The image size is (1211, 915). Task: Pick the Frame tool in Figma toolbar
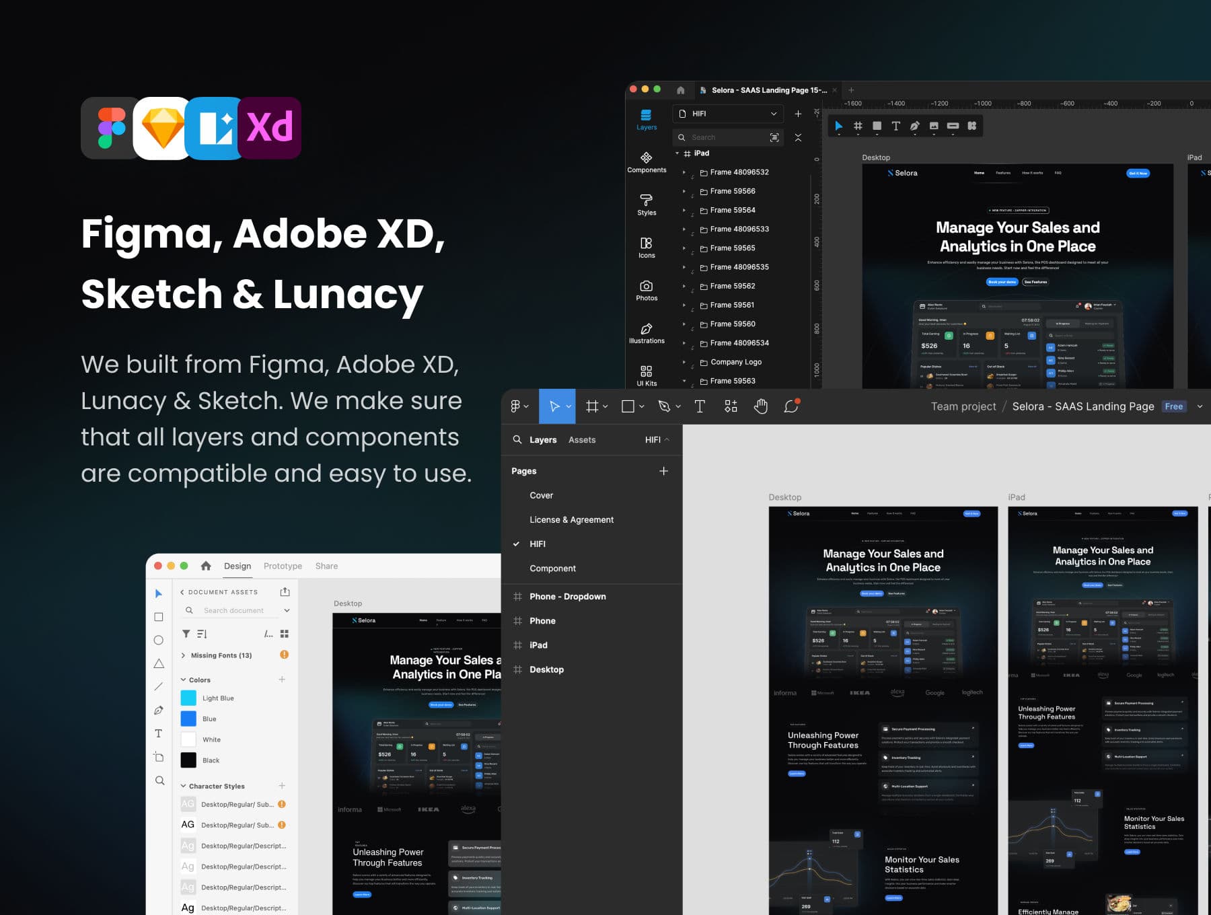pos(592,406)
